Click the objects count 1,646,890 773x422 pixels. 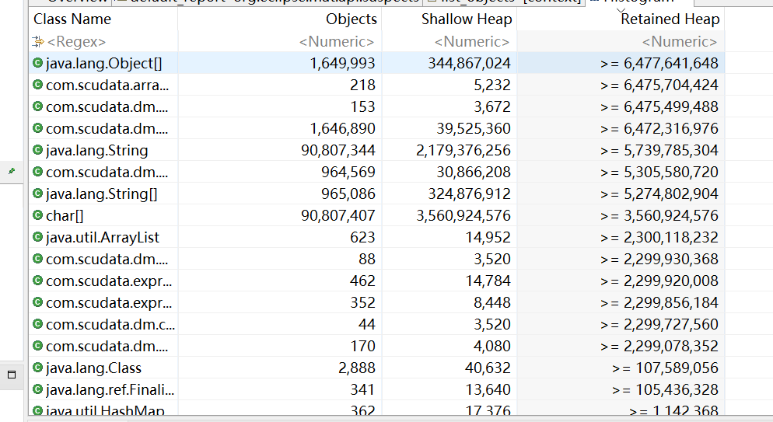tap(342, 128)
